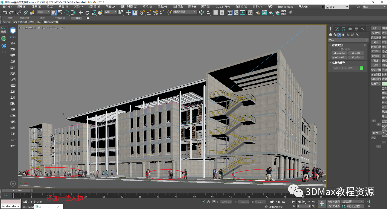Viewport: 387px width, 209px height.
Task: Select Lights category icon
Action: click(x=340, y=35)
